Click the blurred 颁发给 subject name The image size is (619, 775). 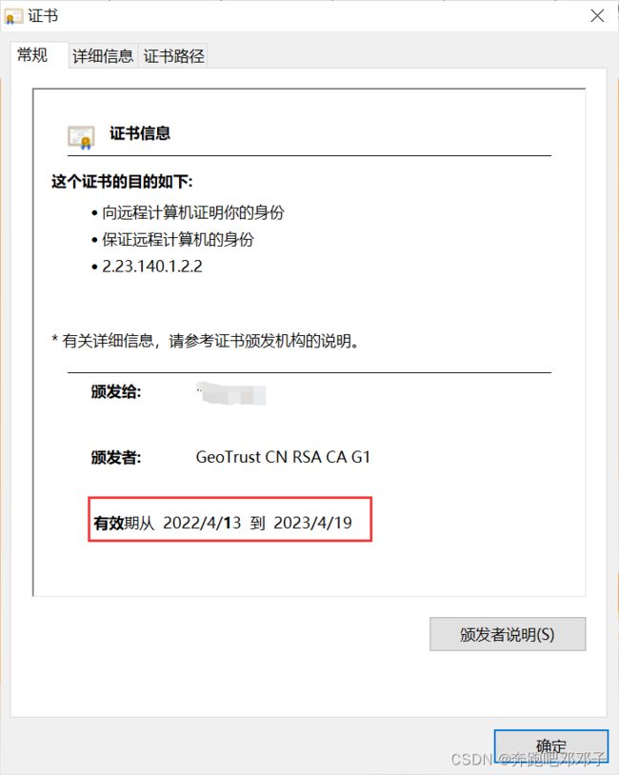pos(230,393)
